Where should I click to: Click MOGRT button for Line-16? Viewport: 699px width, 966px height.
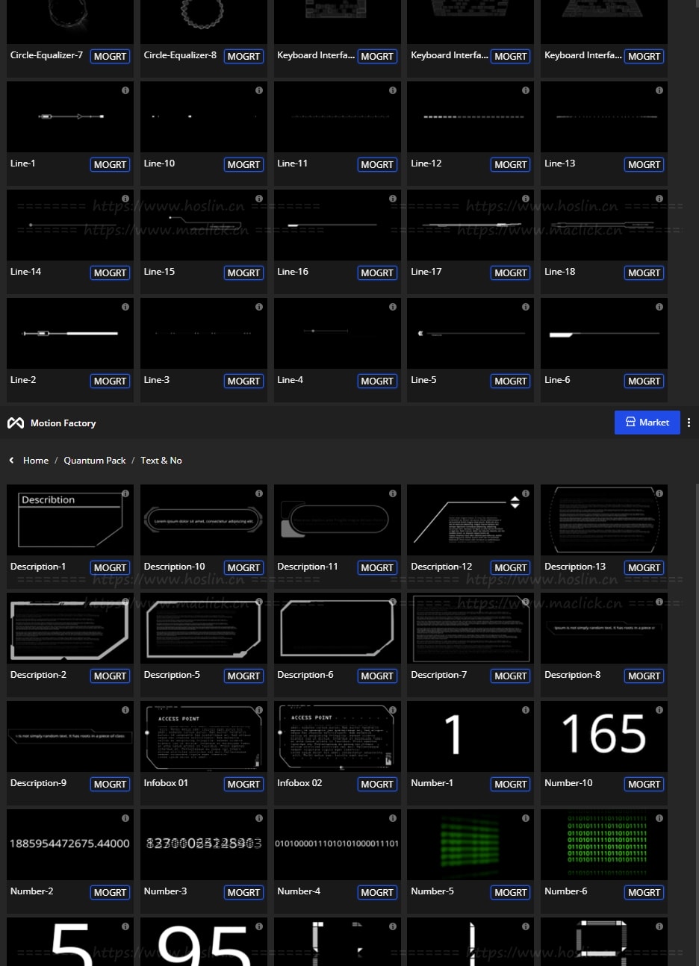click(377, 272)
